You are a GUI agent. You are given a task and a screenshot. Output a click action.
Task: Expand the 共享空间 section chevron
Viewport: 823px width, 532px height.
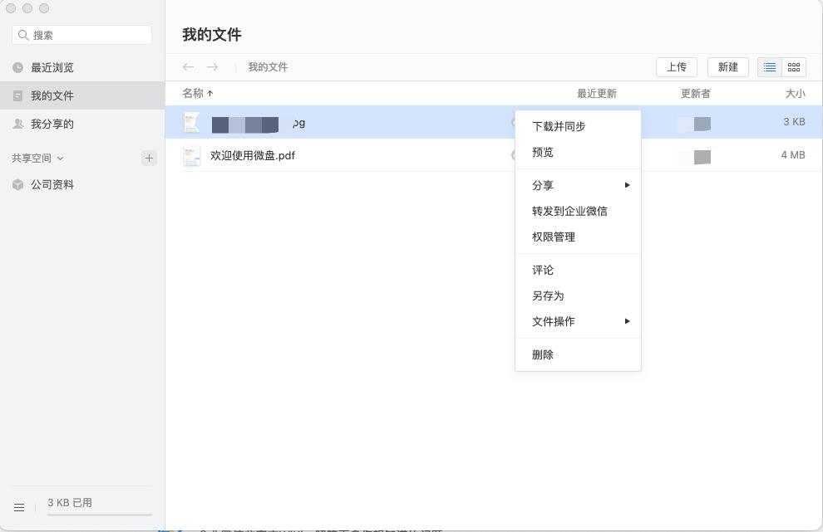pos(60,158)
